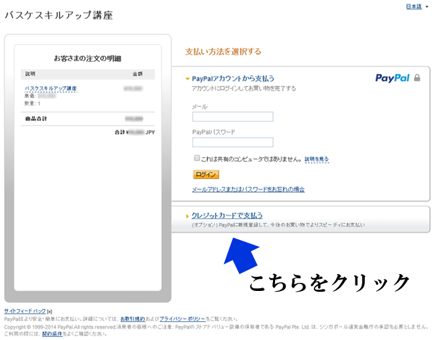The width and height of the screenshot is (436, 340).
Task: Click the お客さまの注文の明細 heading
Action: pyautogui.click(x=88, y=58)
